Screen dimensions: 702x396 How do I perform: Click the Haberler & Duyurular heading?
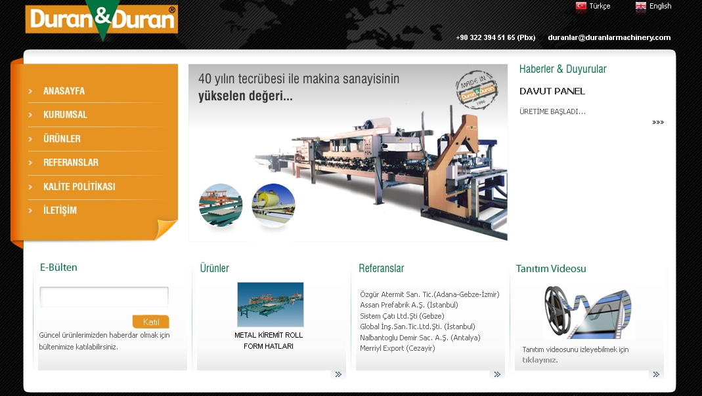(x=563, y=69)
